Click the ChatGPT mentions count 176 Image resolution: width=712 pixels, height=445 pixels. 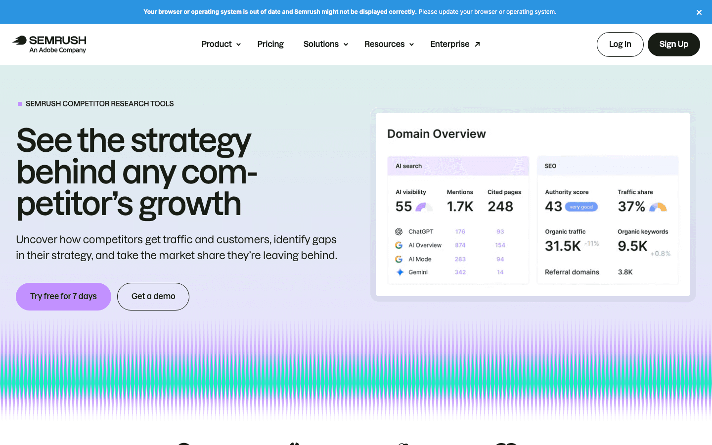coord(460,231)
